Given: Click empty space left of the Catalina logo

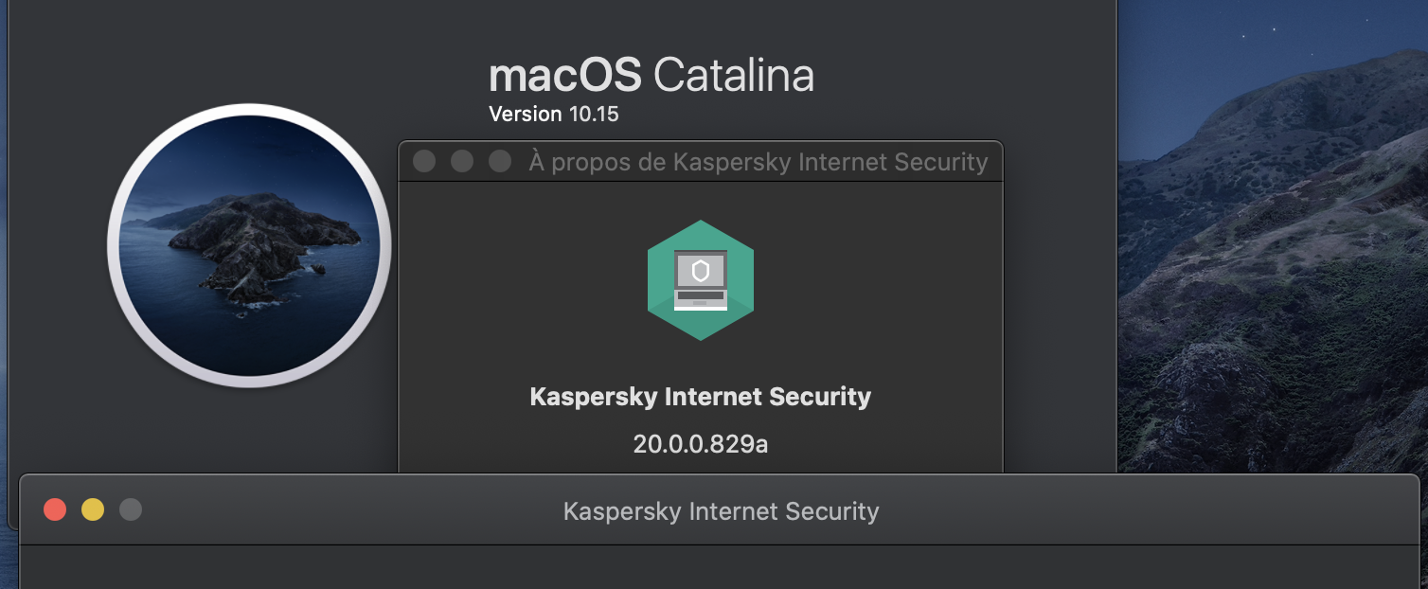Looking at the screenshot, I should click(57, 246).
